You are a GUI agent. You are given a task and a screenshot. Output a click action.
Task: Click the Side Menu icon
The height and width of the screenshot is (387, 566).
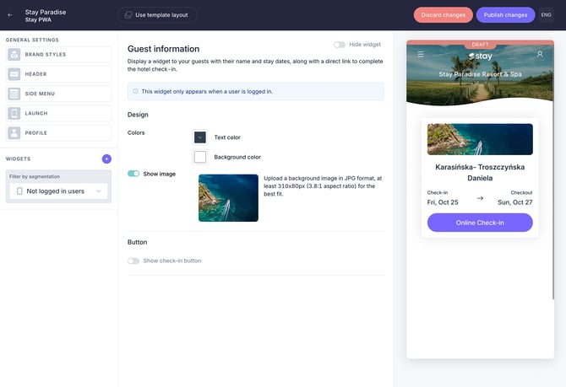(14, 94)
